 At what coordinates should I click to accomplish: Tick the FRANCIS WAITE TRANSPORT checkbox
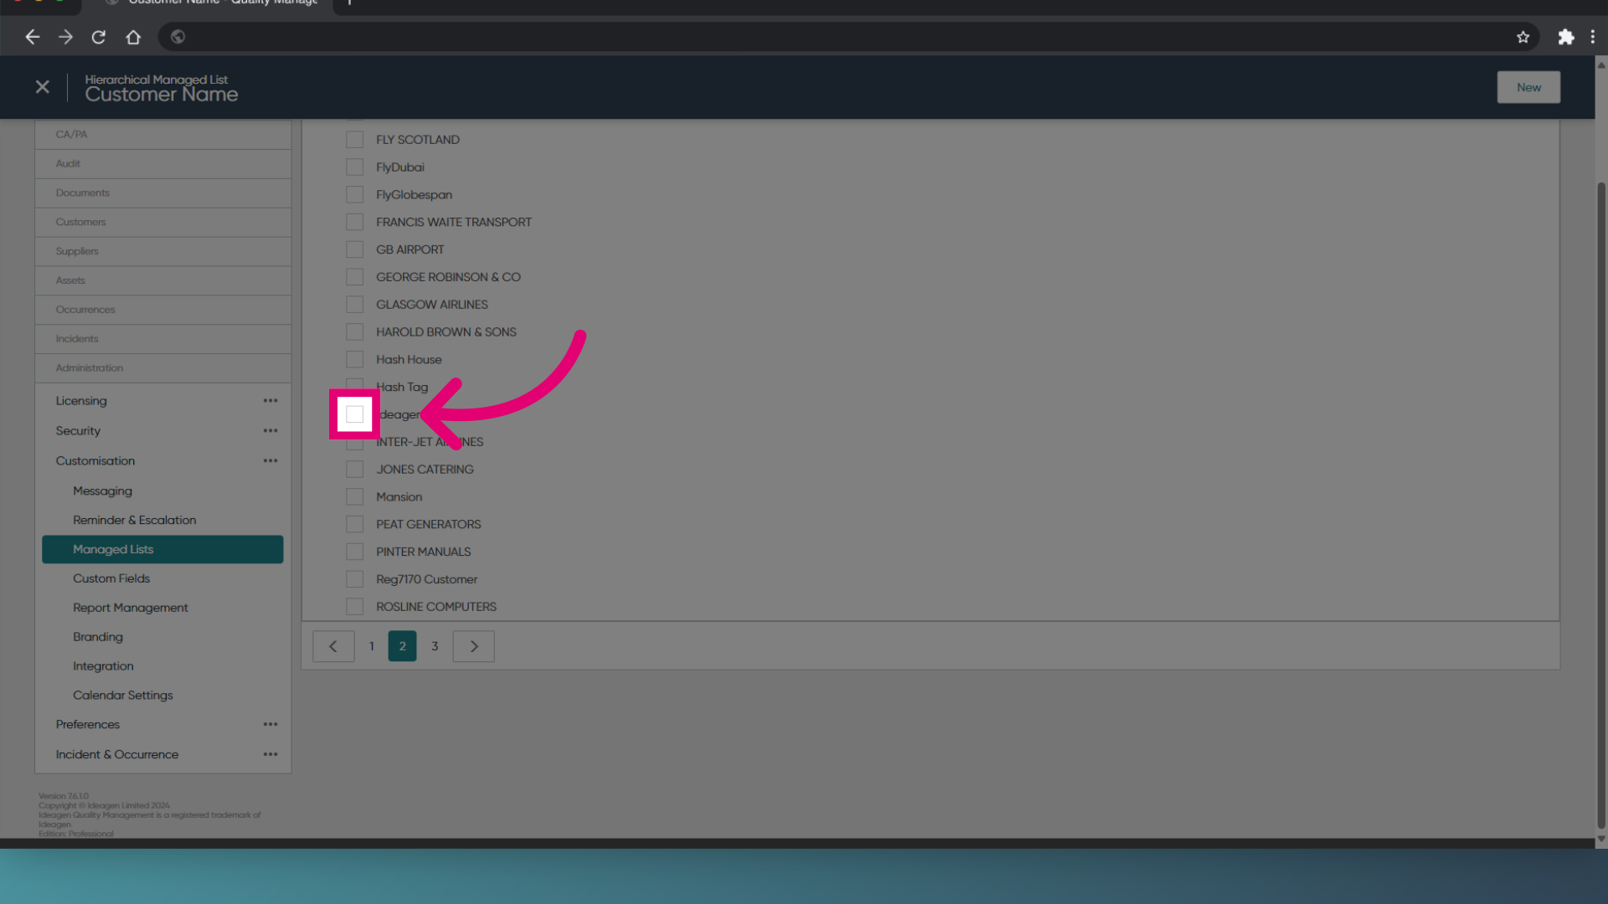[x=355, y=223]
